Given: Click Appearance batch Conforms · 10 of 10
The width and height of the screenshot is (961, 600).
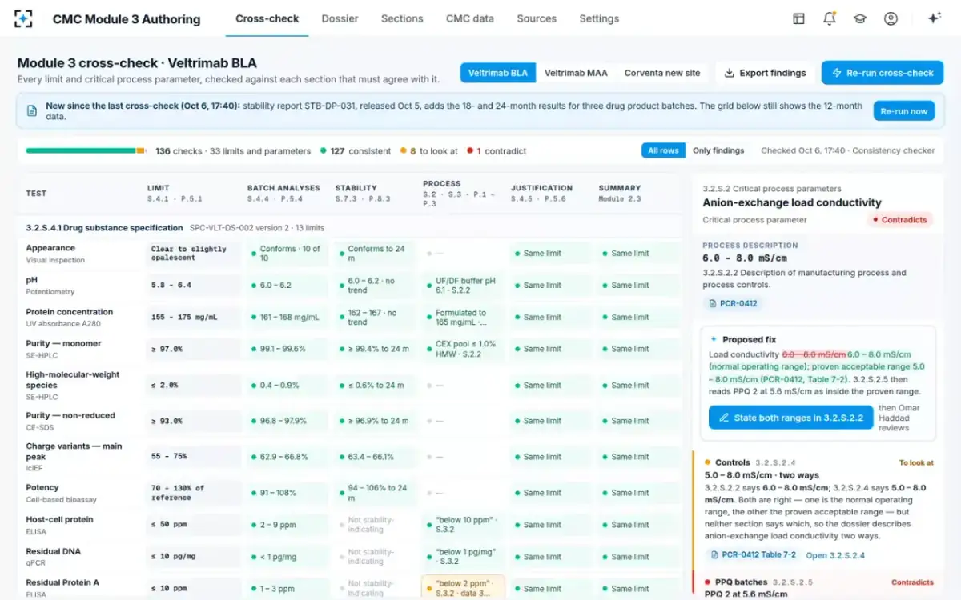Looking at the screenshot, I should pyautogui.click(x=288, y=254).
